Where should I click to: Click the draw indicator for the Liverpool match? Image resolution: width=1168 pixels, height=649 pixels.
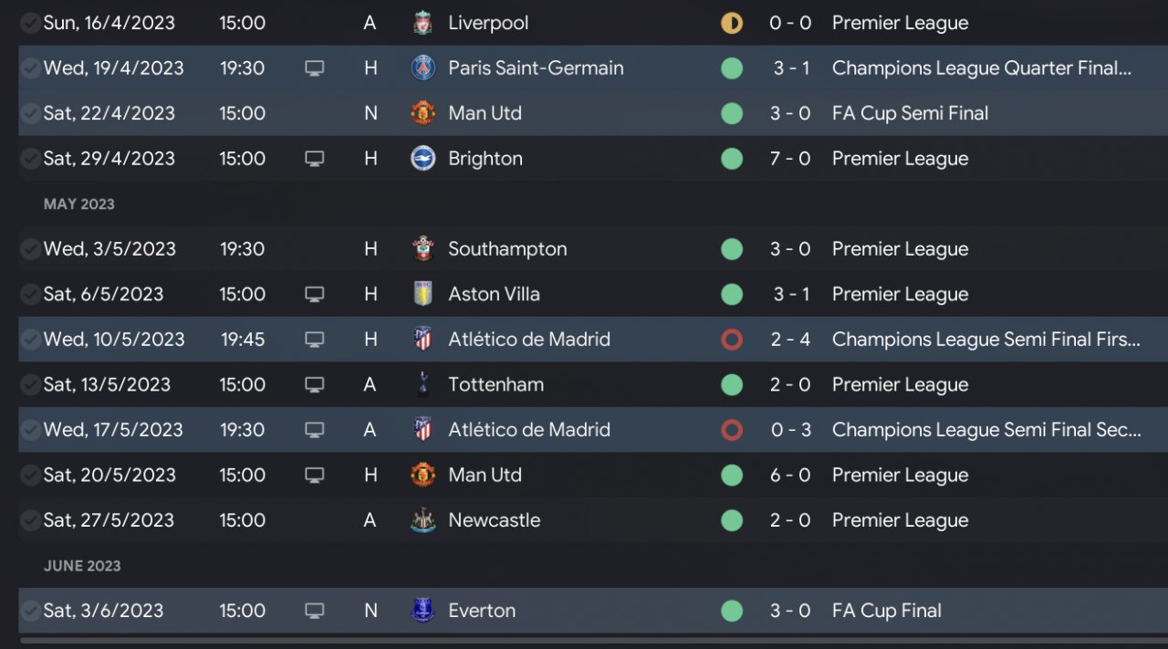click(x=732, y=23)
